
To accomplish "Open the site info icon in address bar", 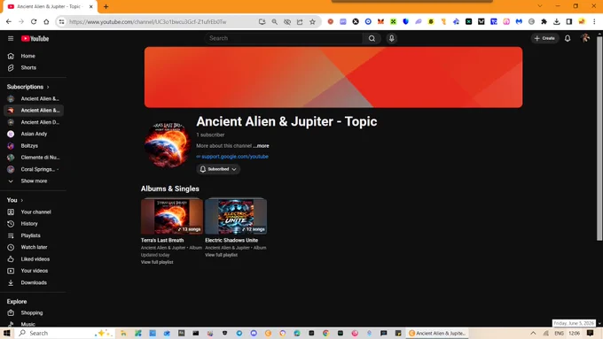I will click(61, 22).
